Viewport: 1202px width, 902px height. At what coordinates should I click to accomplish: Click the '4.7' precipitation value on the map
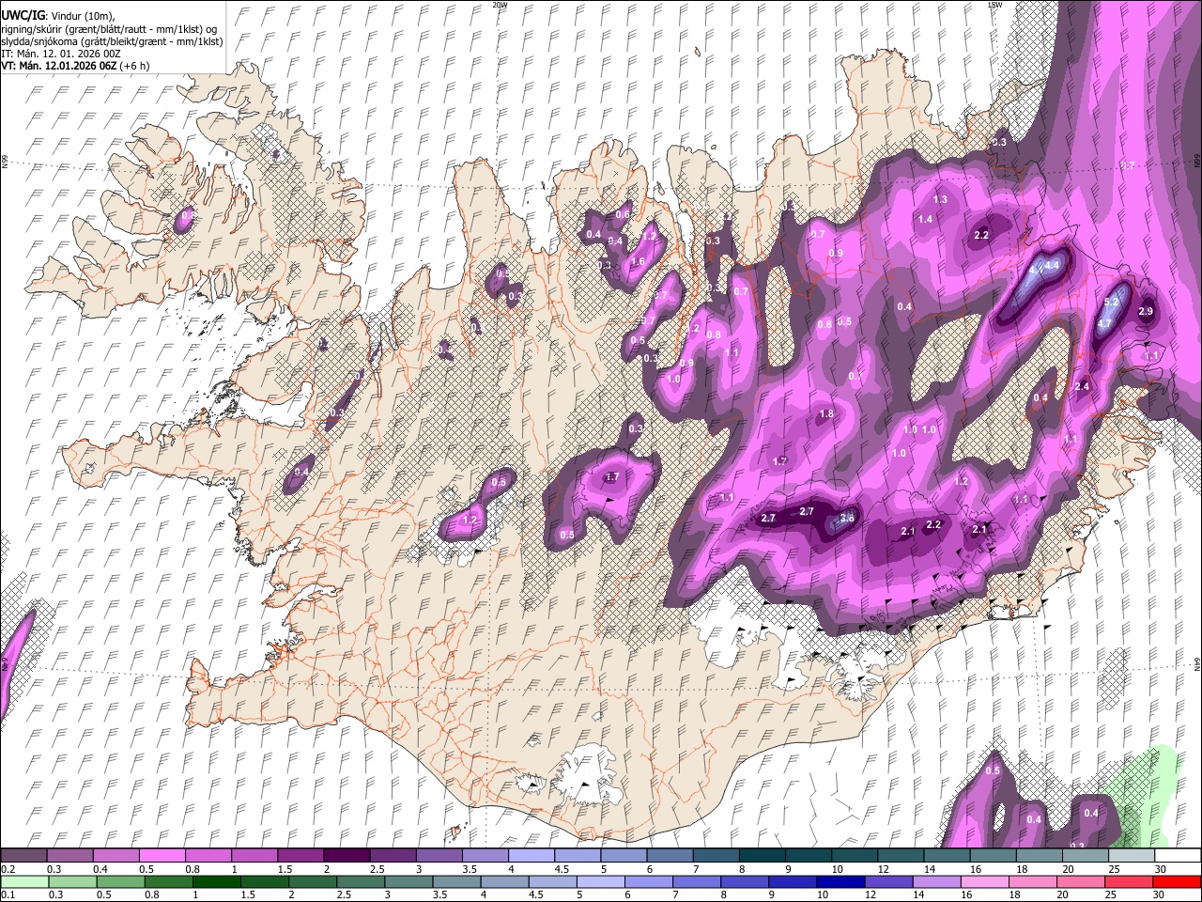1105,323
